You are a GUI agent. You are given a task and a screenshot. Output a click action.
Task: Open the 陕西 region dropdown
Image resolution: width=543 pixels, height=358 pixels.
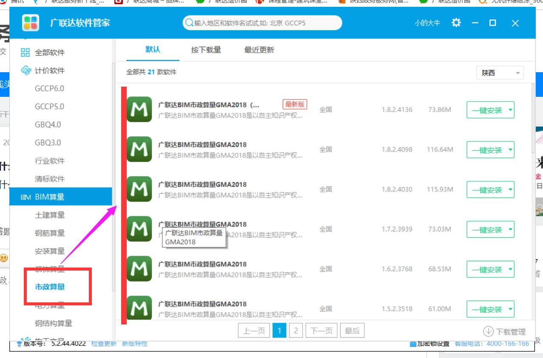(x=500, y=73)
